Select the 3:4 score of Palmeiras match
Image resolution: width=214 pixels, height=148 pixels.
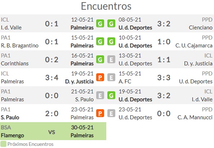[52, 78]
